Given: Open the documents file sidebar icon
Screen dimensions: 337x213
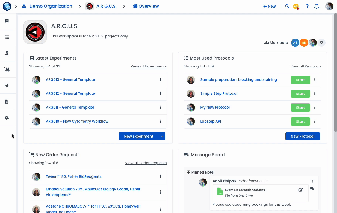Looking at the screenshot, I should coord(7,102).
